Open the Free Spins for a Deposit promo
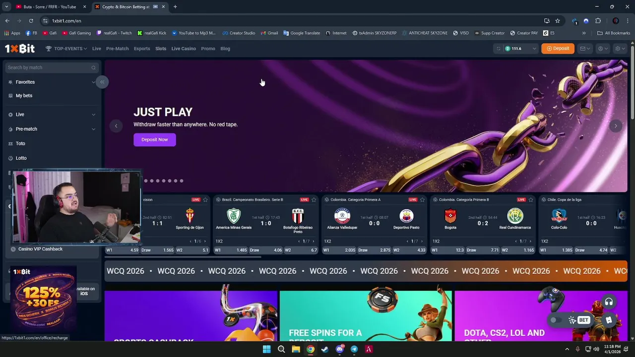This screenshot has width=635, height=357. (x=366, y=316)
